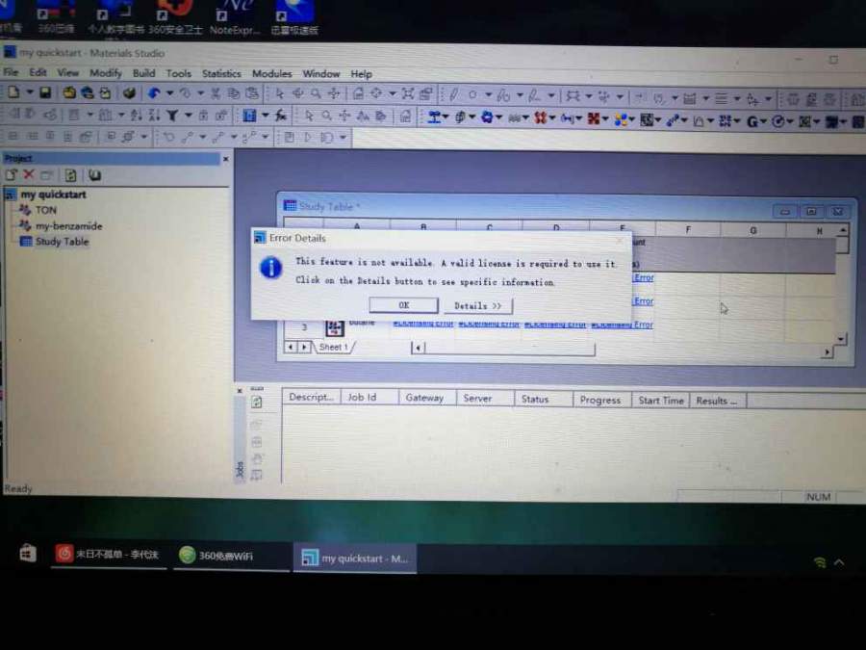Open the dropdown beside blue flower module icon
The width and height of the screenshot is (866, 650).
click(498, 117)
